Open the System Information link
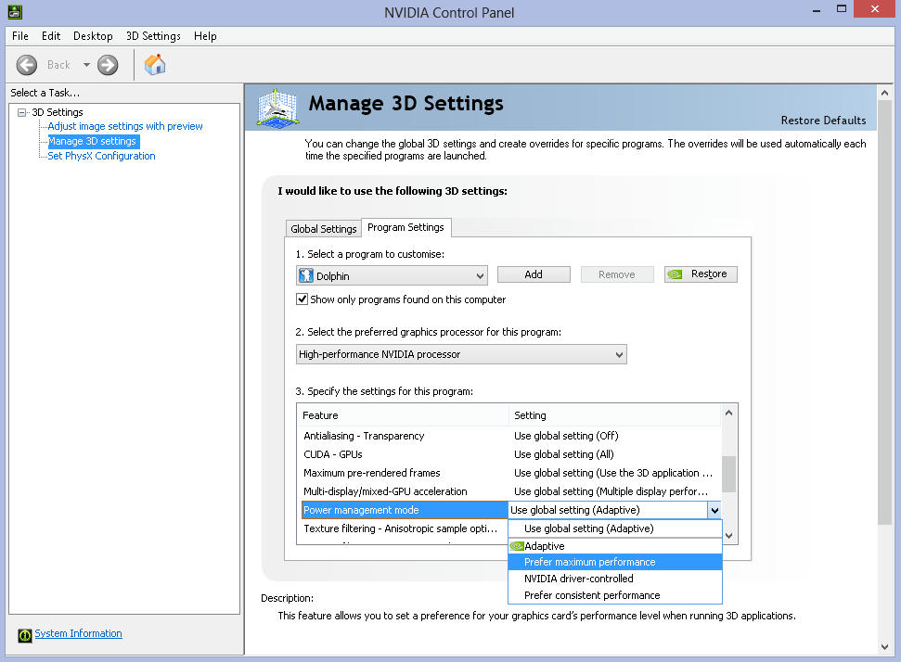 click(78, 633)
